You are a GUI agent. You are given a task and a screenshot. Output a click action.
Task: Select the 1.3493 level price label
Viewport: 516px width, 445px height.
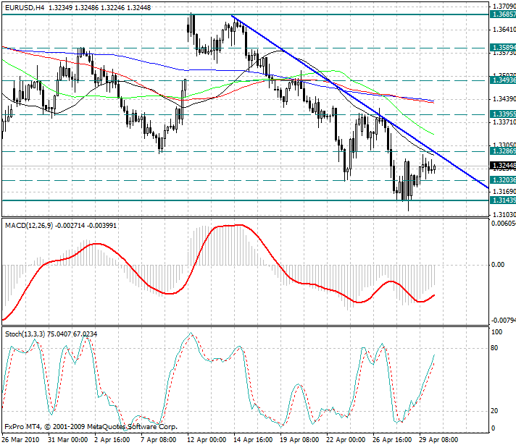(x=503, y=80)
